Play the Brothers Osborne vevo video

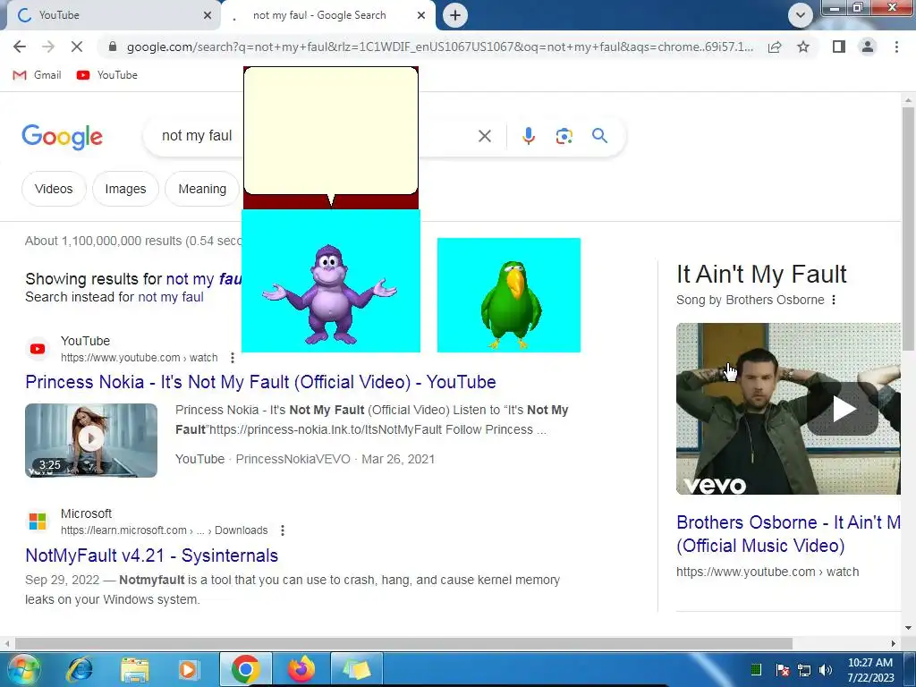pyautogui.click(x=843, y=409)
